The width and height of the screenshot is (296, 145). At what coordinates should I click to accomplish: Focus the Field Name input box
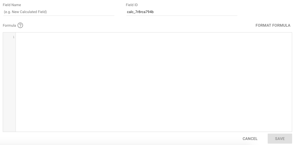coord(59,12)
